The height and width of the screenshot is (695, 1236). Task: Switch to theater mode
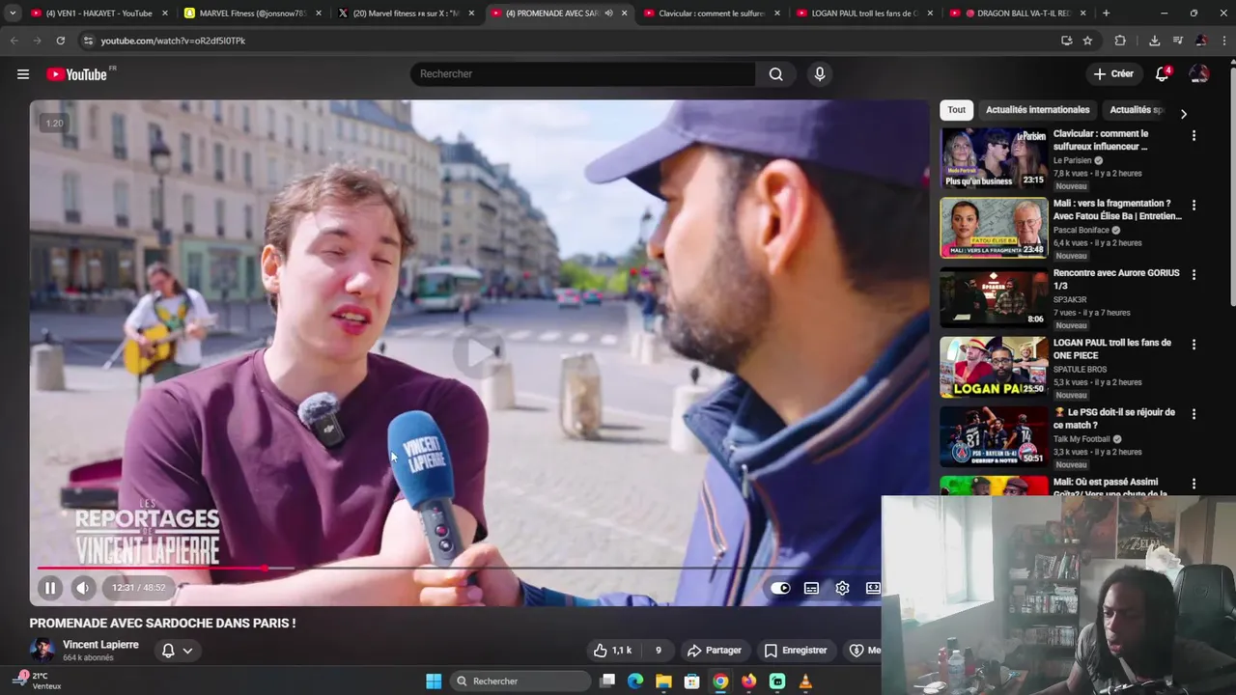(873, 588)
